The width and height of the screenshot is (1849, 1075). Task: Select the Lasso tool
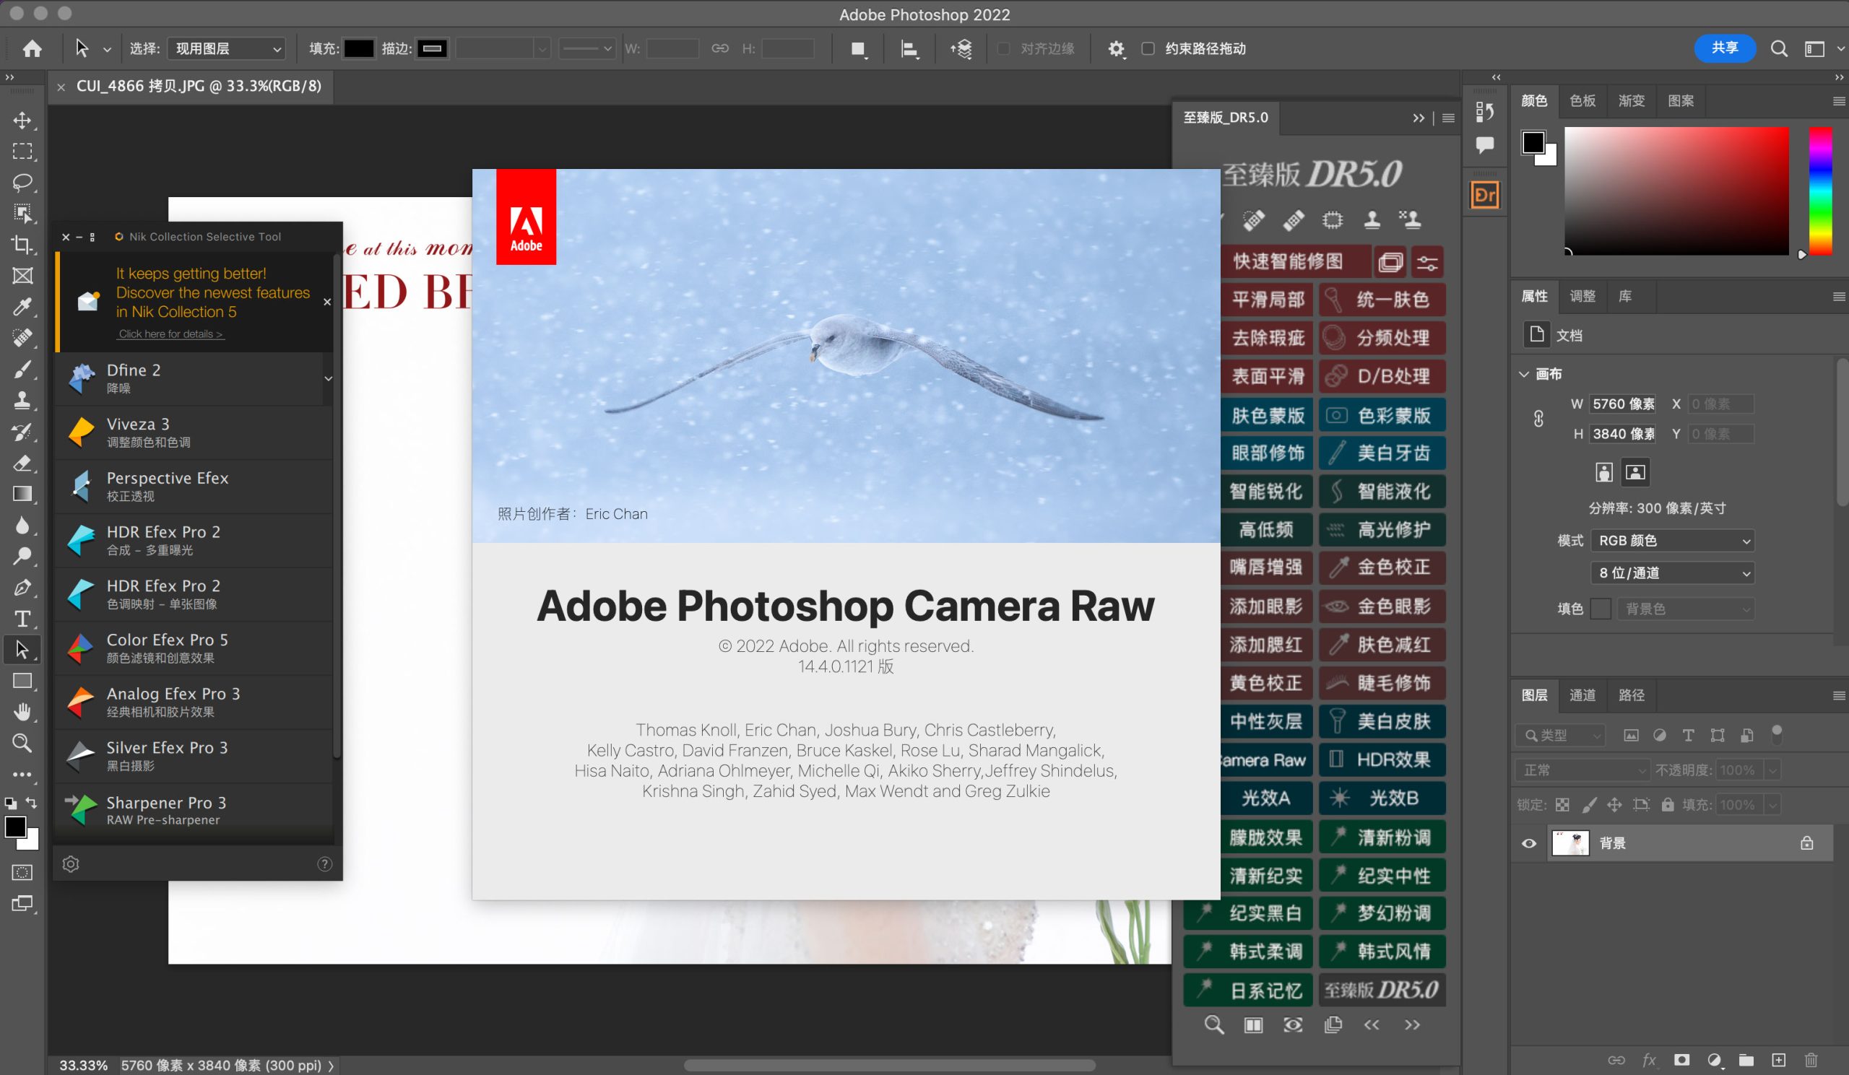[22, 182]
